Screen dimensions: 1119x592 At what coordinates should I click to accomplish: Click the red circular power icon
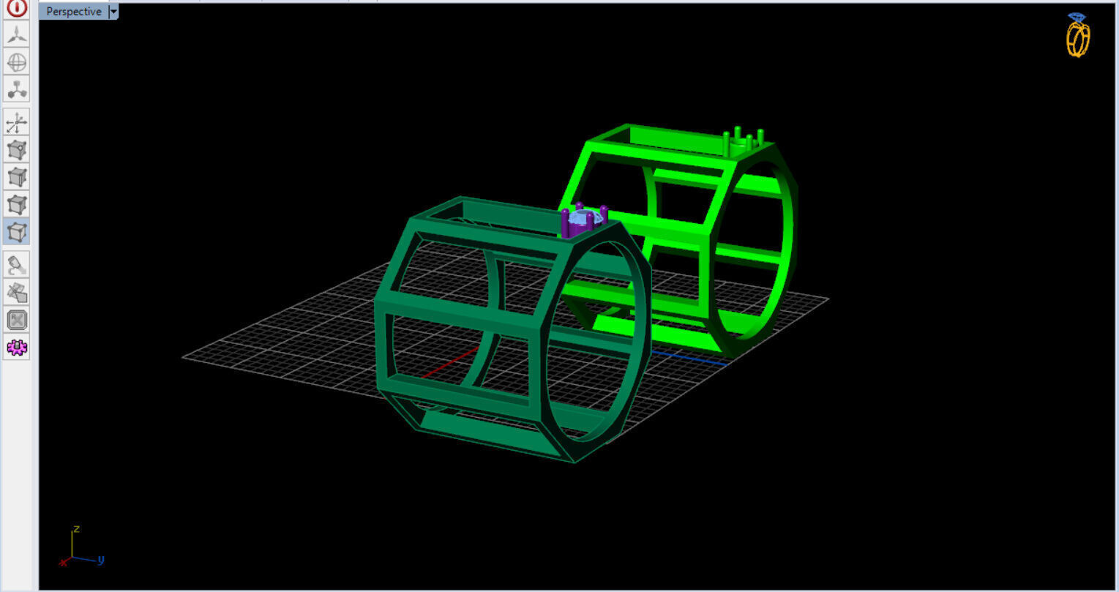(x=17, y=9)
